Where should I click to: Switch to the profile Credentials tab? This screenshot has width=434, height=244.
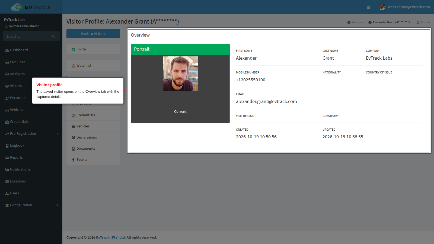coord(93,115)
